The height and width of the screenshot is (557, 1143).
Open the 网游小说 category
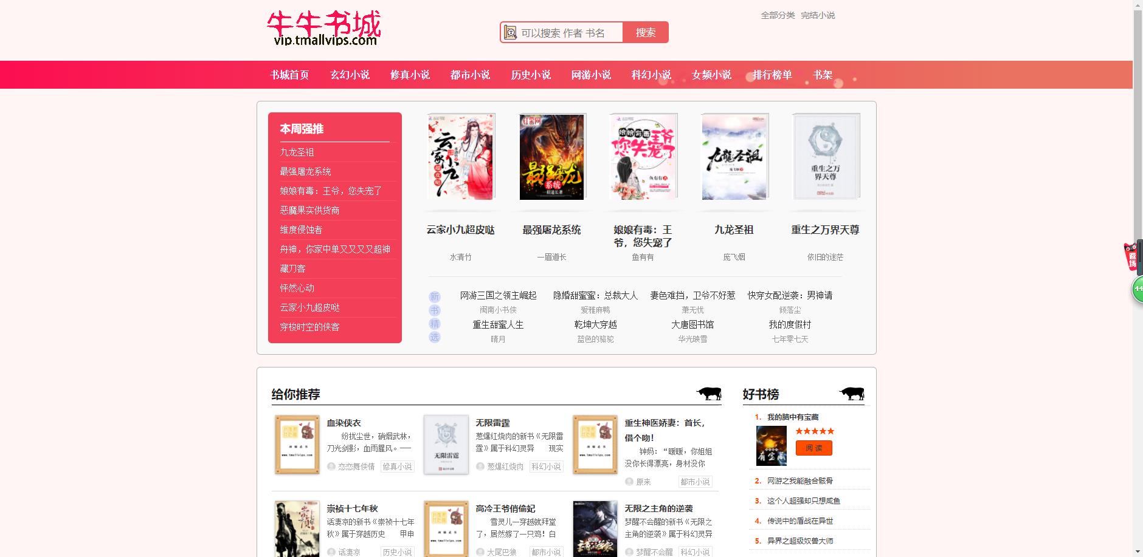(x=591, y=75)
